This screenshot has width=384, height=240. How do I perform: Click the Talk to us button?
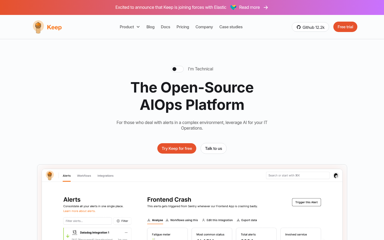[214, 149]
